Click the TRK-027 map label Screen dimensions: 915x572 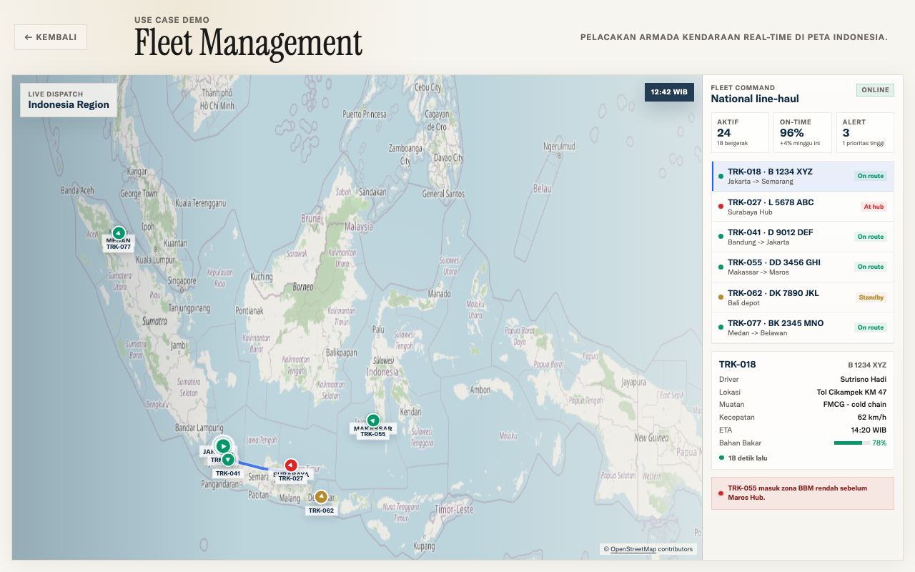tap(291, 478)
